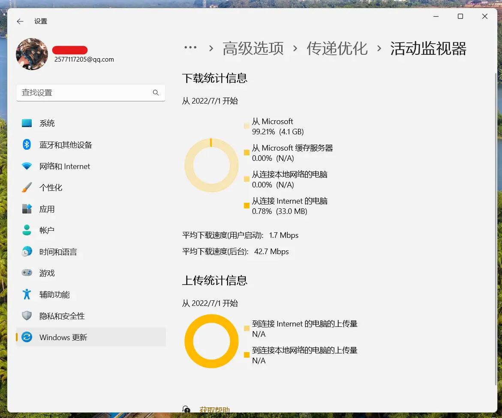The width and height of the screenshot is (502, 418).
Task: Click the gamepad icon for 游戏
Action: point(27,273)
